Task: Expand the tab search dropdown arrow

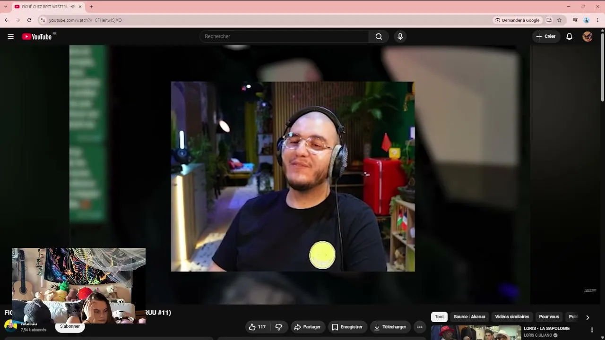Action: point(6,7)
